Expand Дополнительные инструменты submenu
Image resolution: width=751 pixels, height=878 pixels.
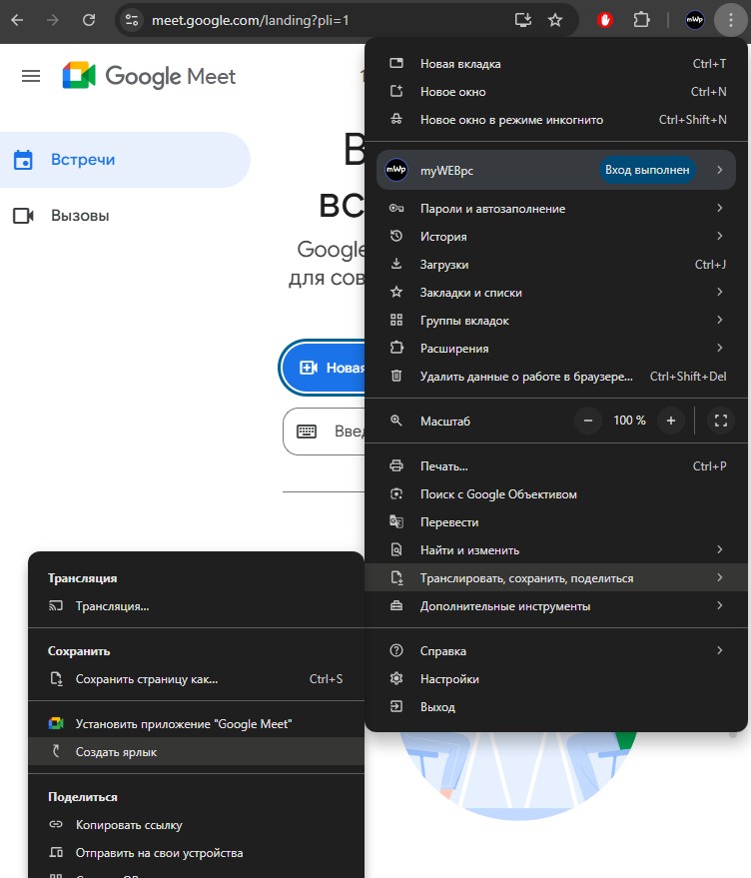tap(557, 606)
